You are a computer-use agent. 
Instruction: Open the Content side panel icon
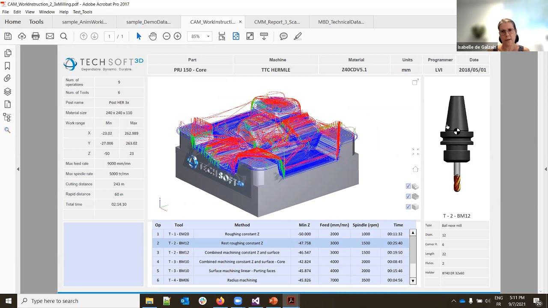pyautogui.click(x=7, y=104)
